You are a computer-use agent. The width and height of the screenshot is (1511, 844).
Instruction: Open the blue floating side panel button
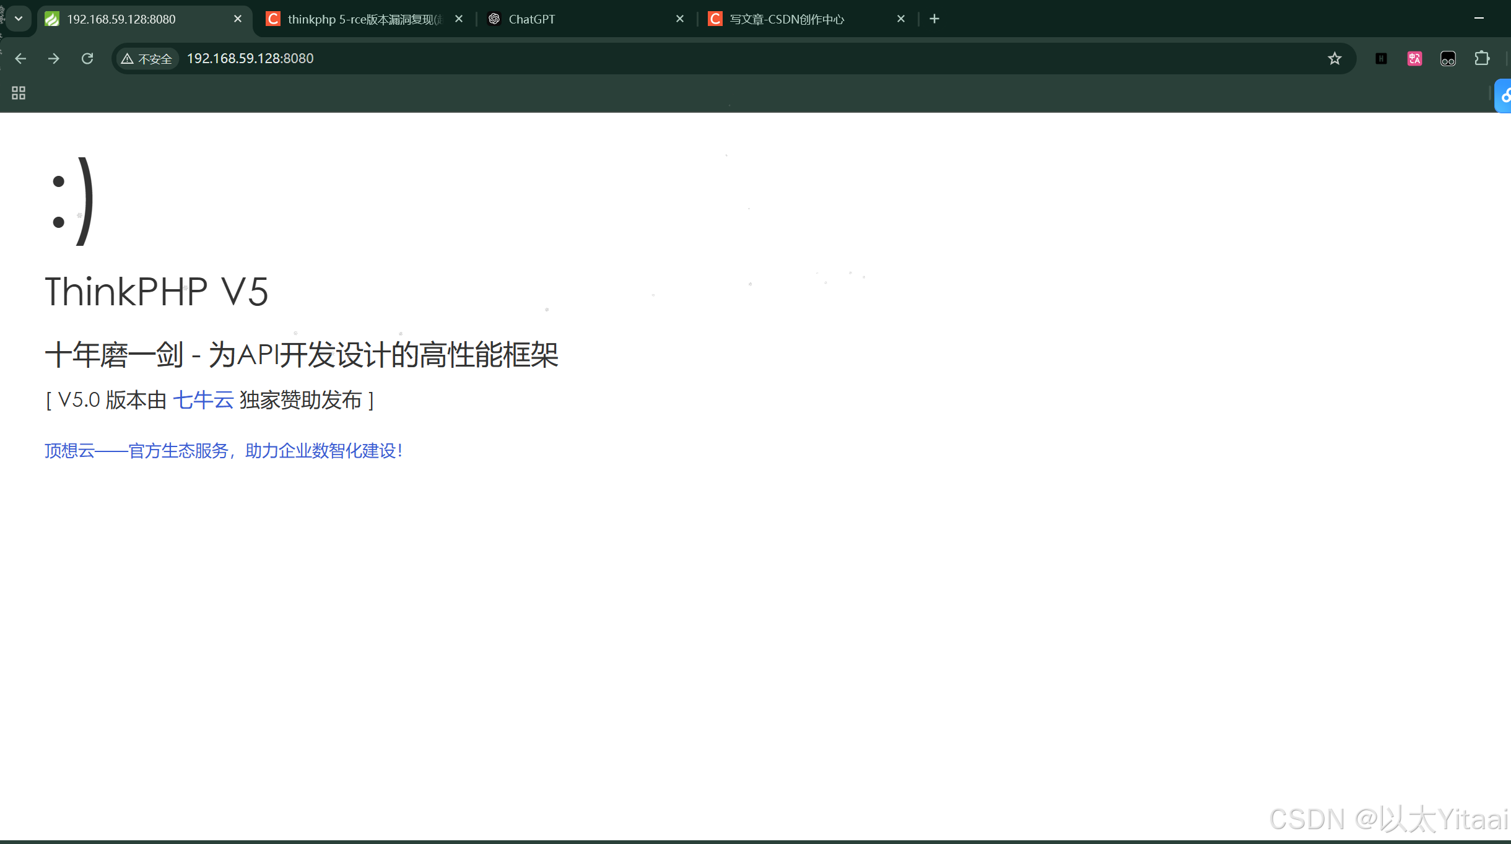(x=1505, y=96)
